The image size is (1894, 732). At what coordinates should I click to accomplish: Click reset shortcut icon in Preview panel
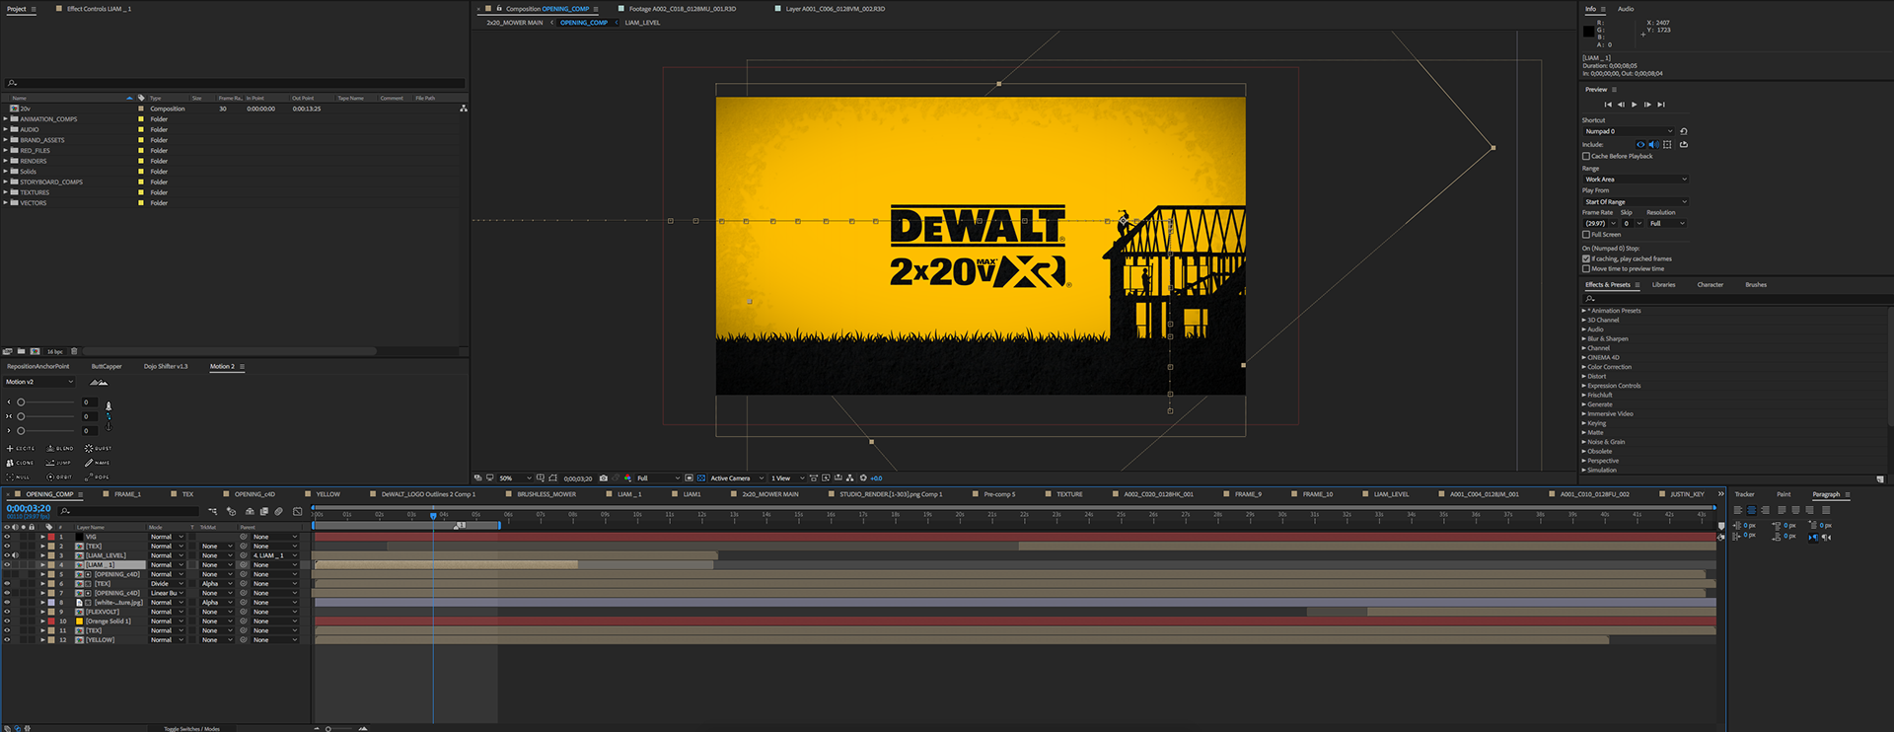(1684, 131)
